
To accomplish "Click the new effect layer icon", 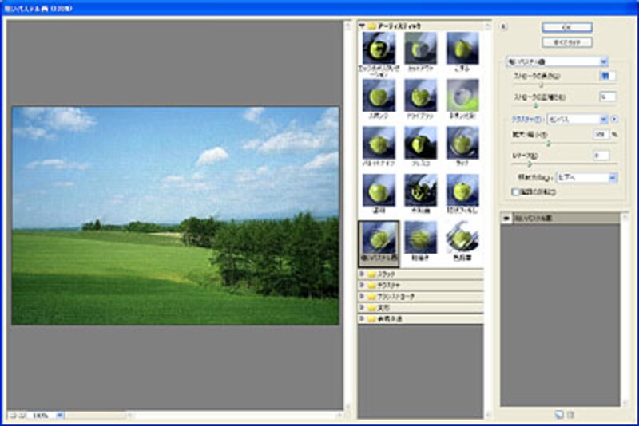I will tap(559, 414).
